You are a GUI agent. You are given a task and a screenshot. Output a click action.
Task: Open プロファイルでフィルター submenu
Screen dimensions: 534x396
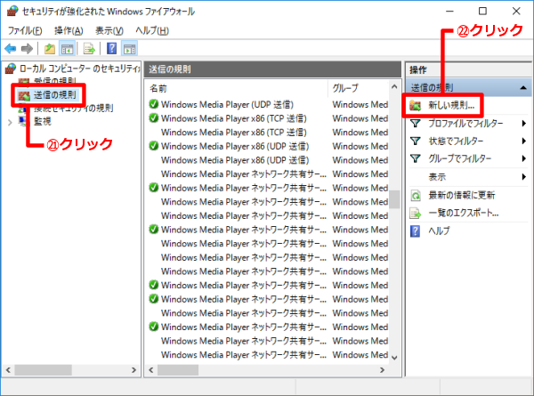(x=465, y=123)
